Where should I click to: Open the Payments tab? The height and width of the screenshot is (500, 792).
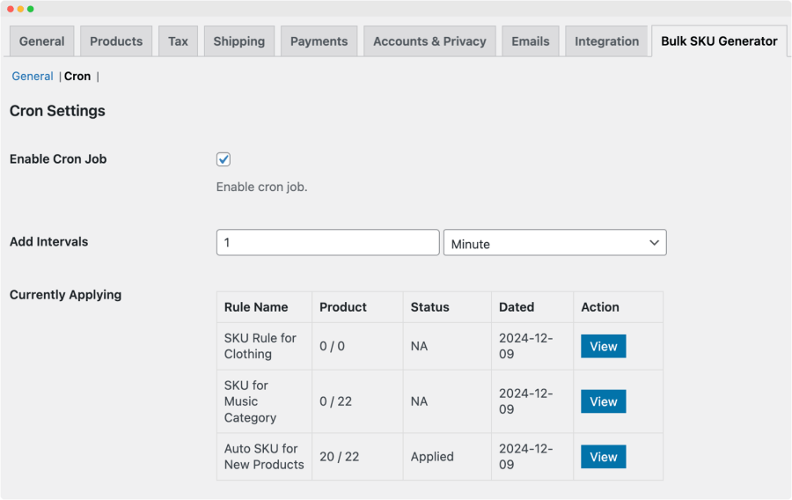coord(319,41)
